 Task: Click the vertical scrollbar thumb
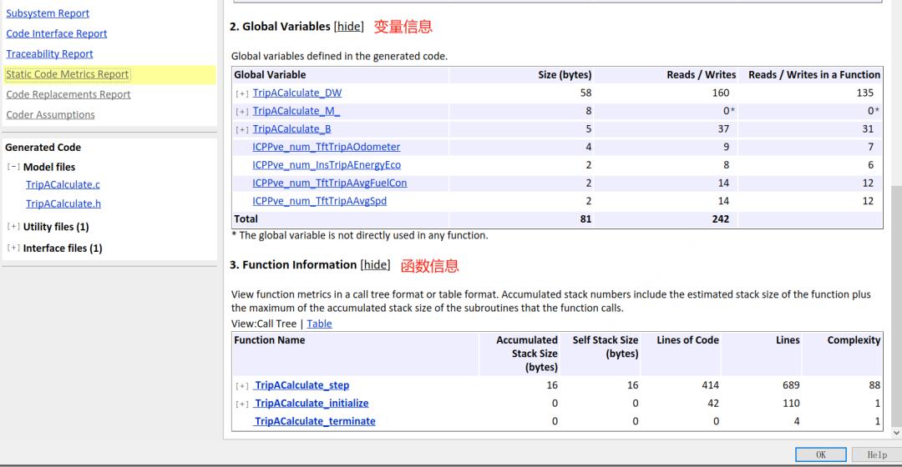[x=896, y=304]
